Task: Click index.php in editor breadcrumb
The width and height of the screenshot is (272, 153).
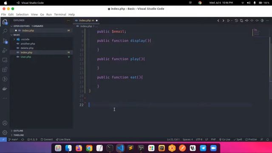Action: click(86, 26)
